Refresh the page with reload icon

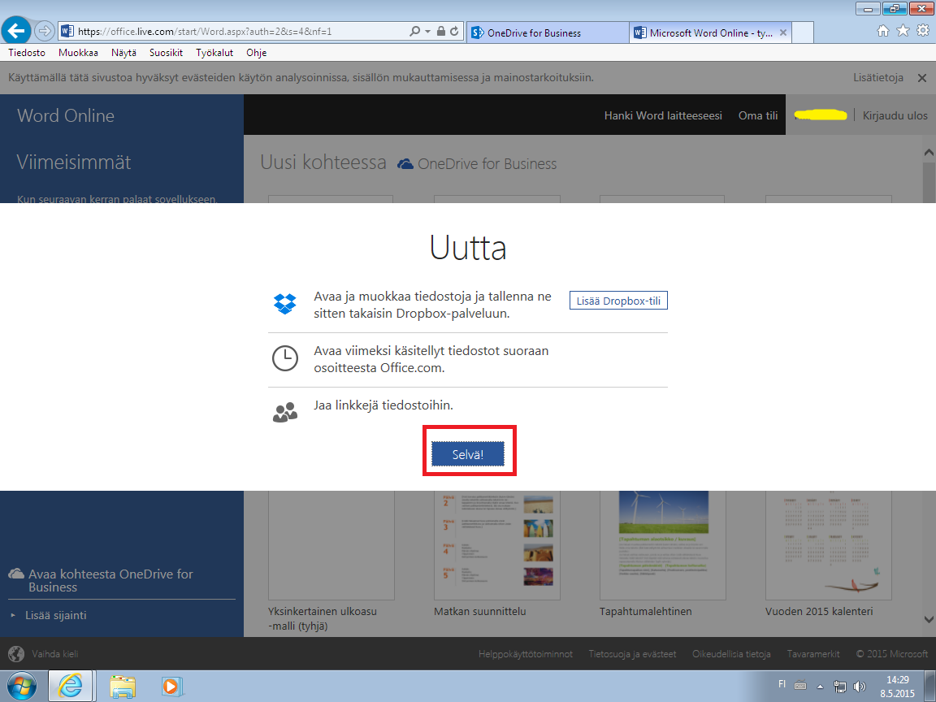click(x=454, y=31)
